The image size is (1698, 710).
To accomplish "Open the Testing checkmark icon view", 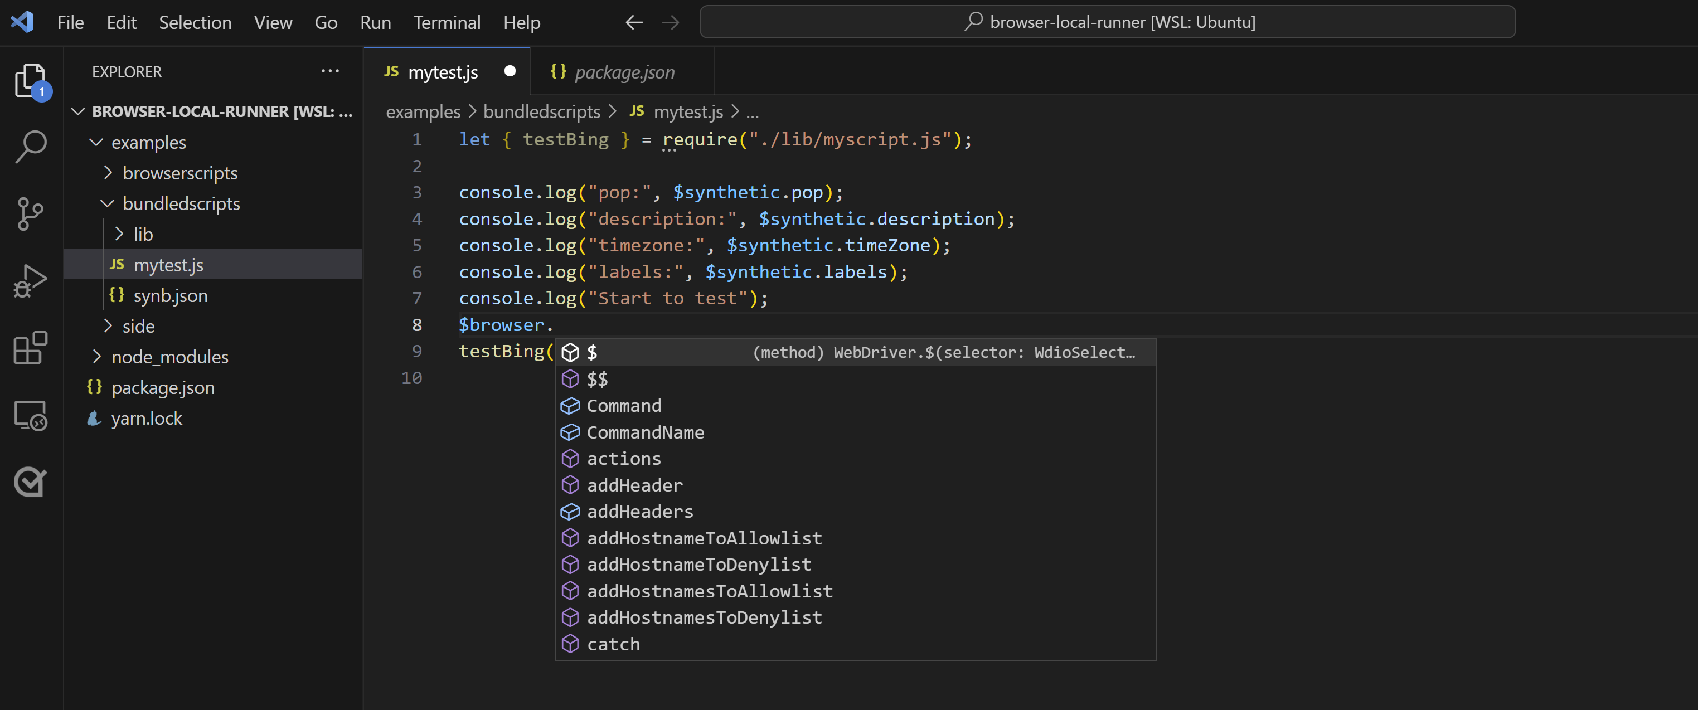I will click(30, 482).
